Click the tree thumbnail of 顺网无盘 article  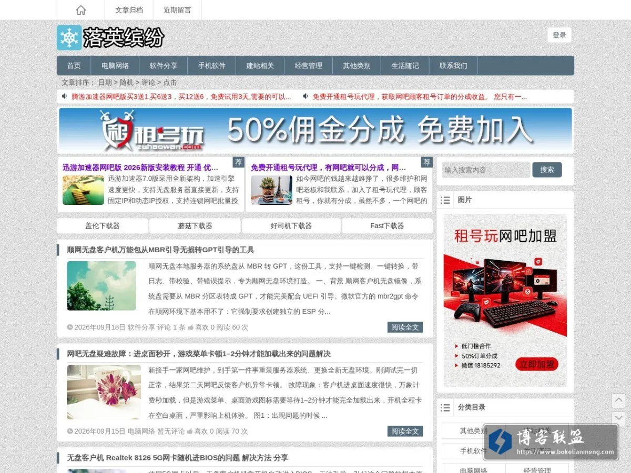tap(101, 286)
